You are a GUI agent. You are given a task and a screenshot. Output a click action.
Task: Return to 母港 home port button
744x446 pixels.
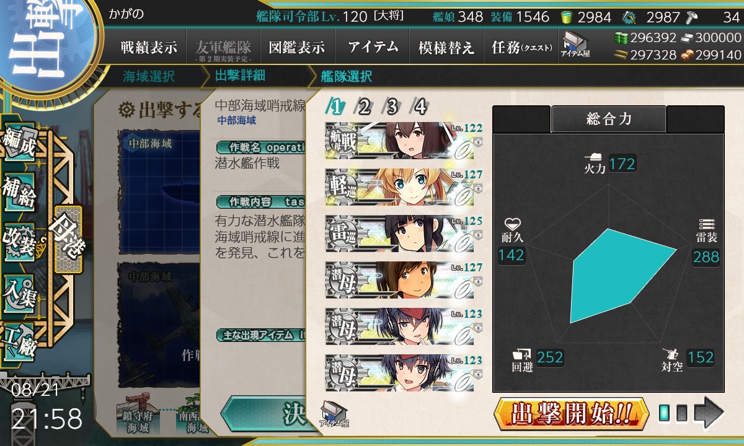point(68,240)
